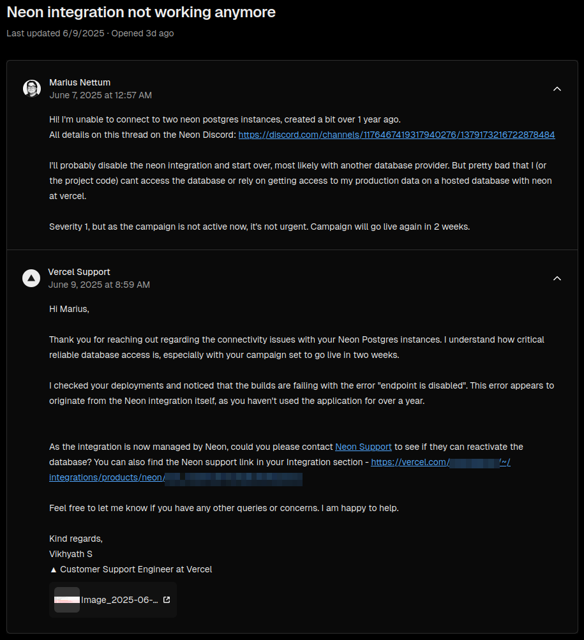Image resolution: width=584 pixels, height=640 pixels.
Task: Click the small Vercel triangle in the signature
Action: [54, 570]
